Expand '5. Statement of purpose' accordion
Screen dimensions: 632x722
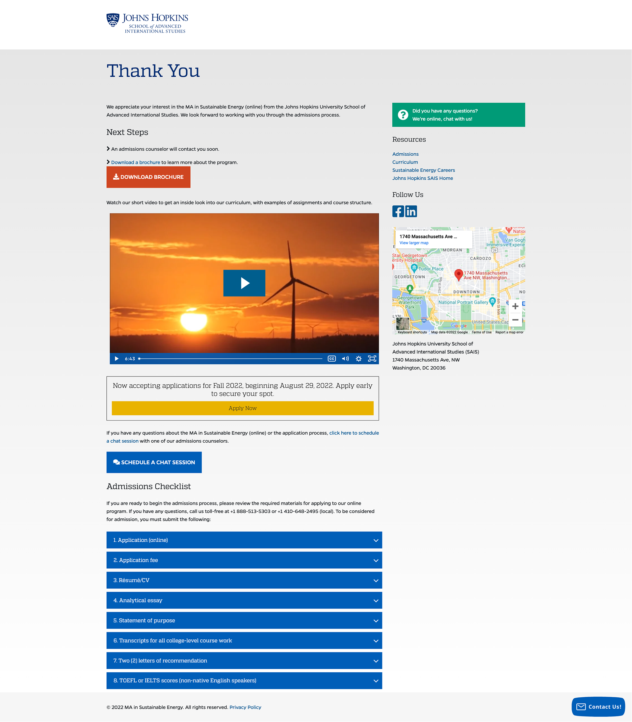point(244,620)
